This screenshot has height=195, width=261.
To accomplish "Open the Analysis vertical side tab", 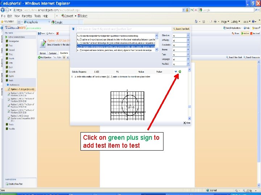I will coord(2,39).
